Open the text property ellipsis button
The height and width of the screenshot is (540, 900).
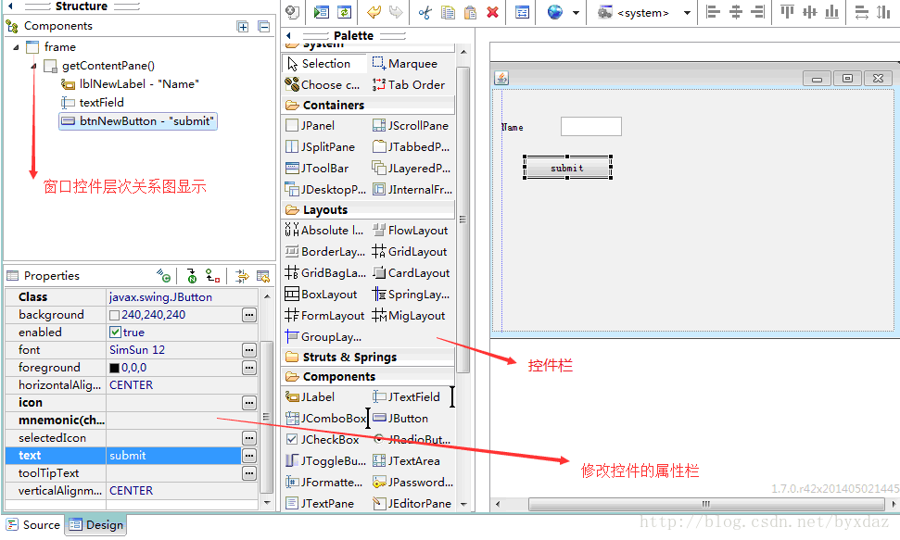click(x=249, y=456)
